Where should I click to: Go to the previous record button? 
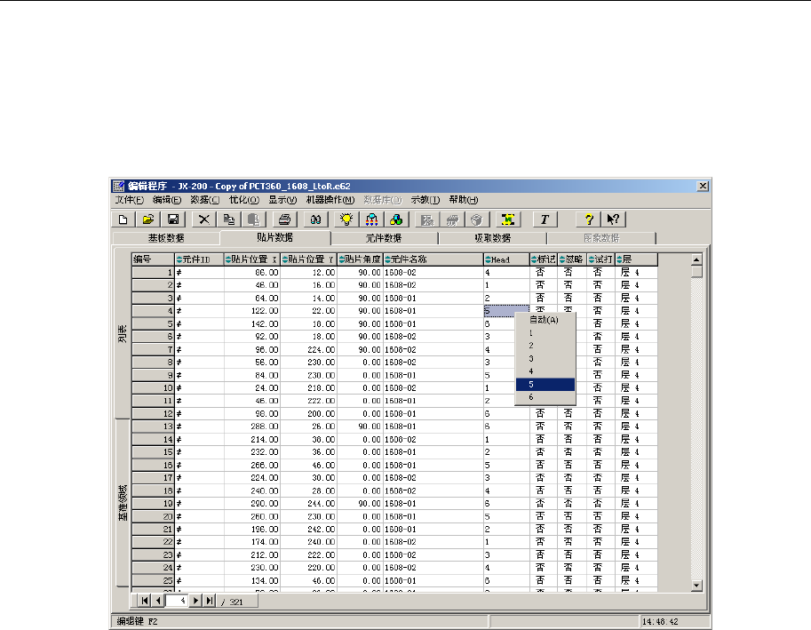tap(158, 601)
